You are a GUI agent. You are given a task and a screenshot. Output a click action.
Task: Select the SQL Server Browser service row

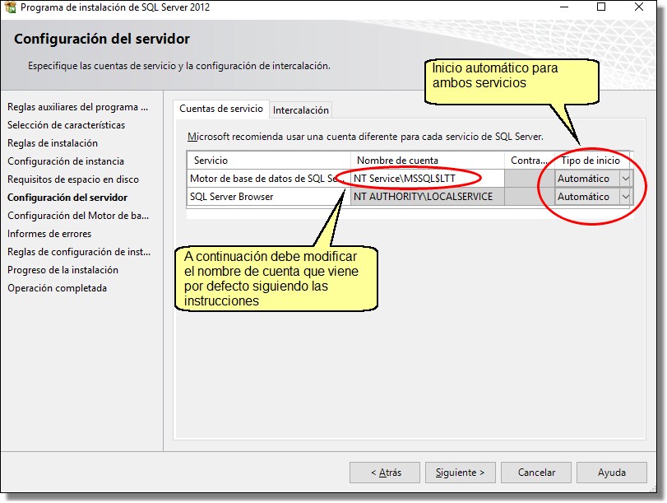[x=268, y=197]
